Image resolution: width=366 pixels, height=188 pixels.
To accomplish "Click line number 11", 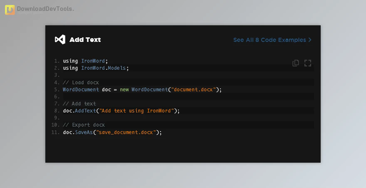I will click(x=55, y=132).
